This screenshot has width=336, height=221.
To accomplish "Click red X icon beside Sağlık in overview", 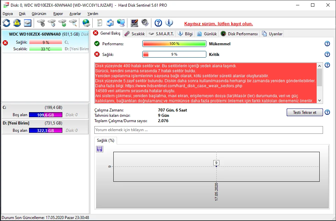I will point(97,54).
